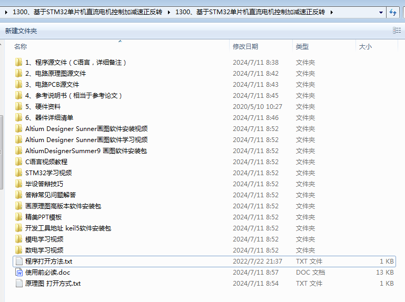The width and height of the screenshot is (405, 302).
Task: Select folder icon of 开发工具地址 keil5软件安装包
Action: [18, 228]
